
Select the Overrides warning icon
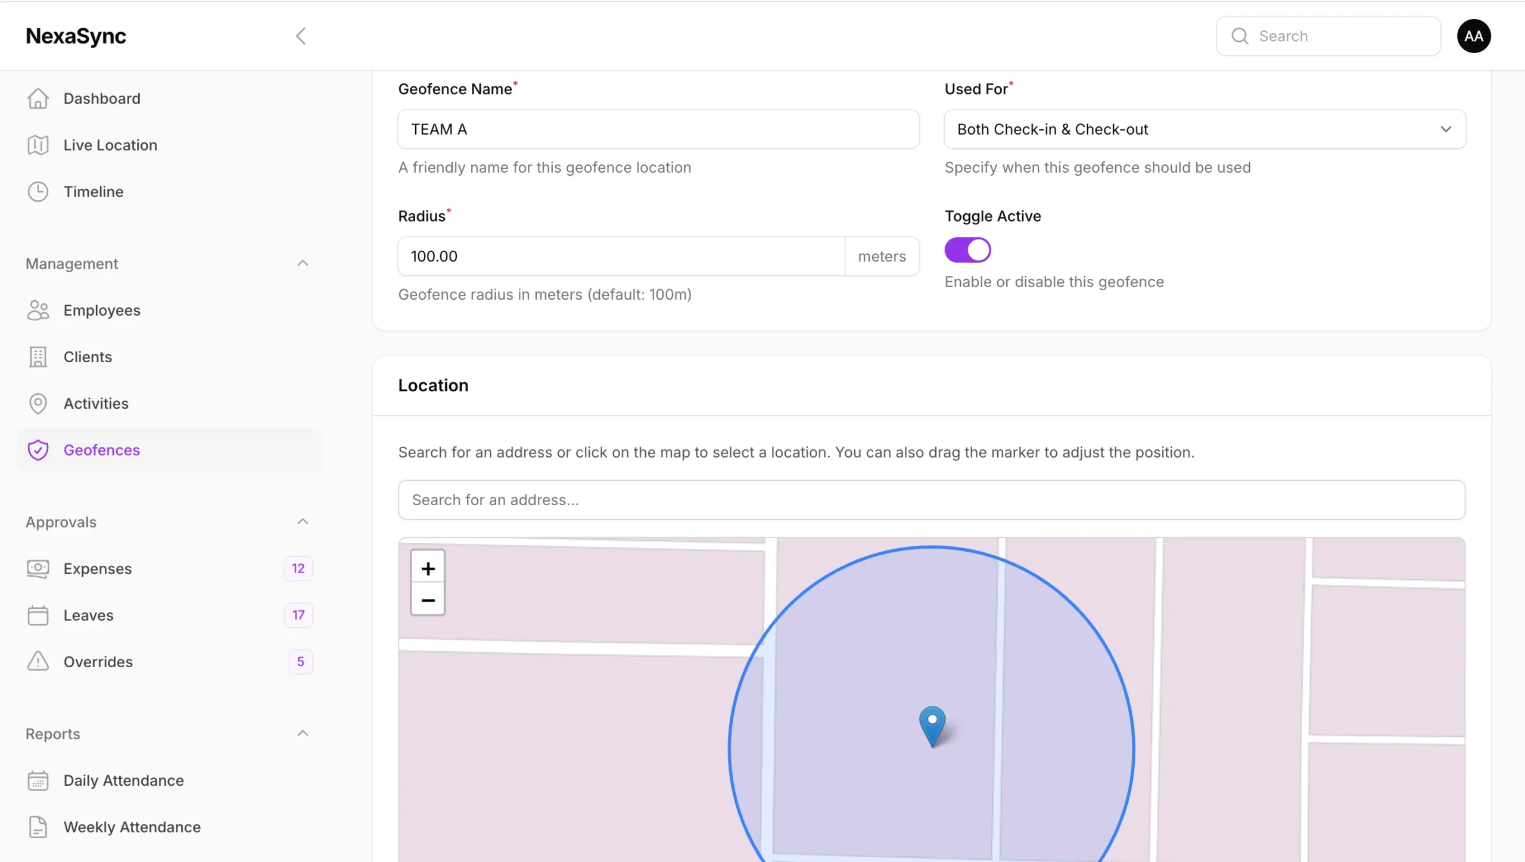click(38, 661)
